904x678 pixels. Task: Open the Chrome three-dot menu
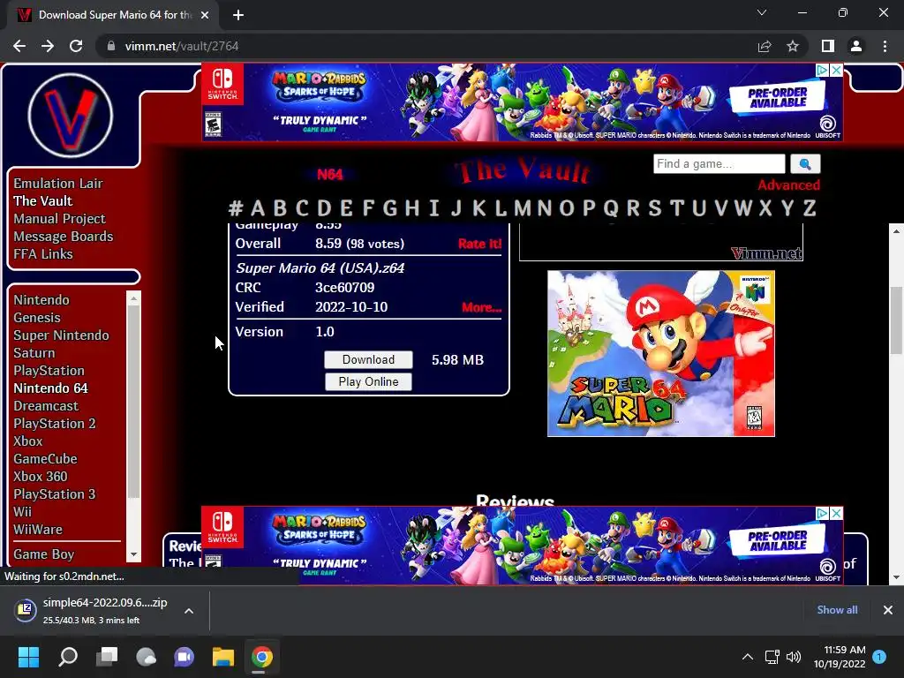pyautogui.click(x=885, y=46)
